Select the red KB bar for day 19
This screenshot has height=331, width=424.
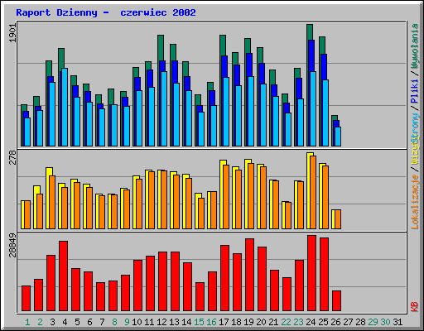pyautogui.click(x=249, y=275)
